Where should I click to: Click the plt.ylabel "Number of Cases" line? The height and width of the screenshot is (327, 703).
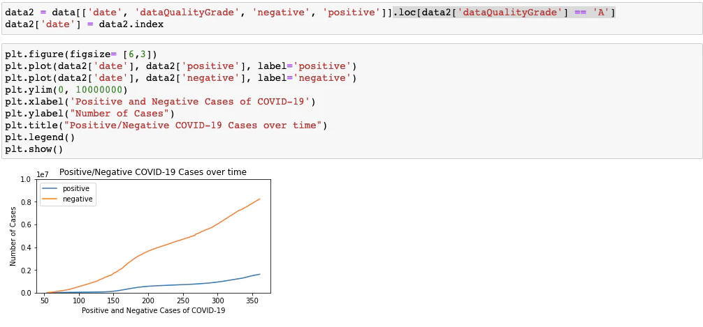coord(90,114)
